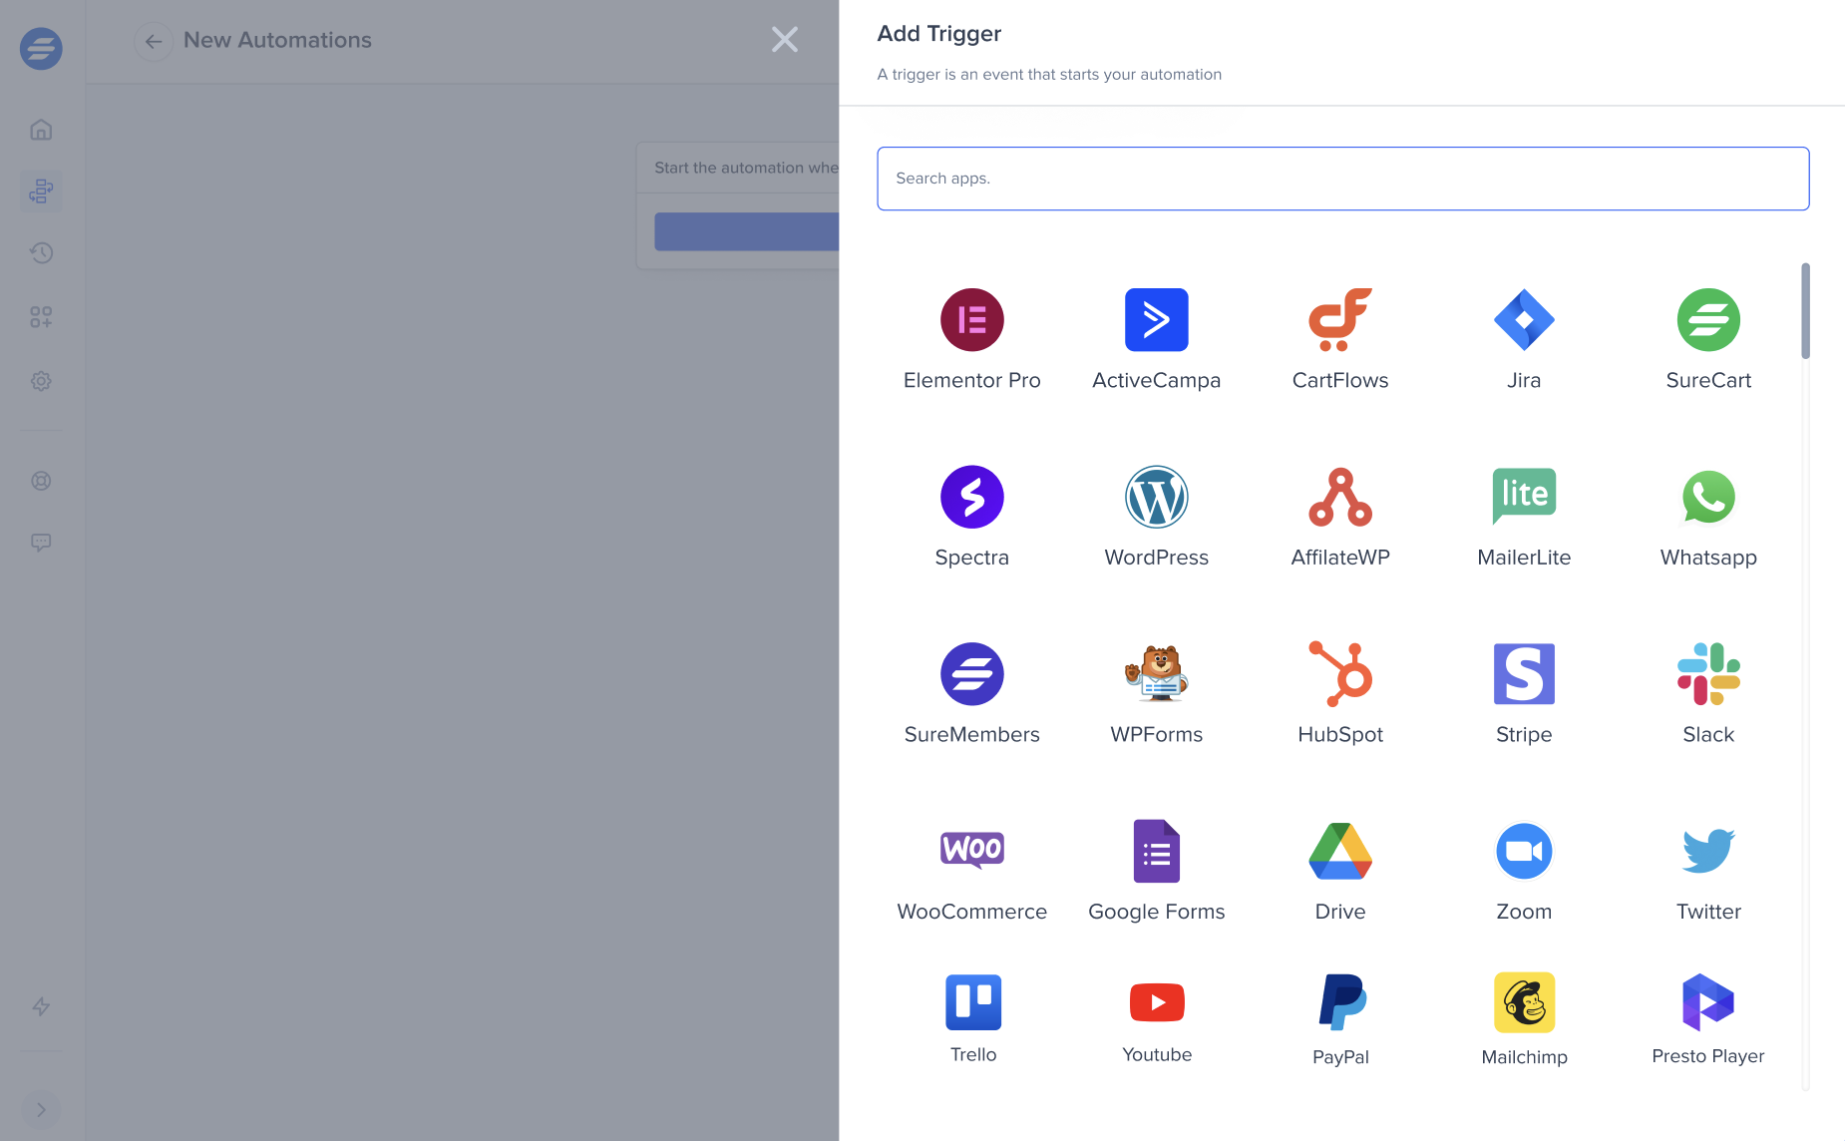Go back using the arrow beside New Automations
The width and height of the screenshot is (1845, 1141).
point(153,41)
